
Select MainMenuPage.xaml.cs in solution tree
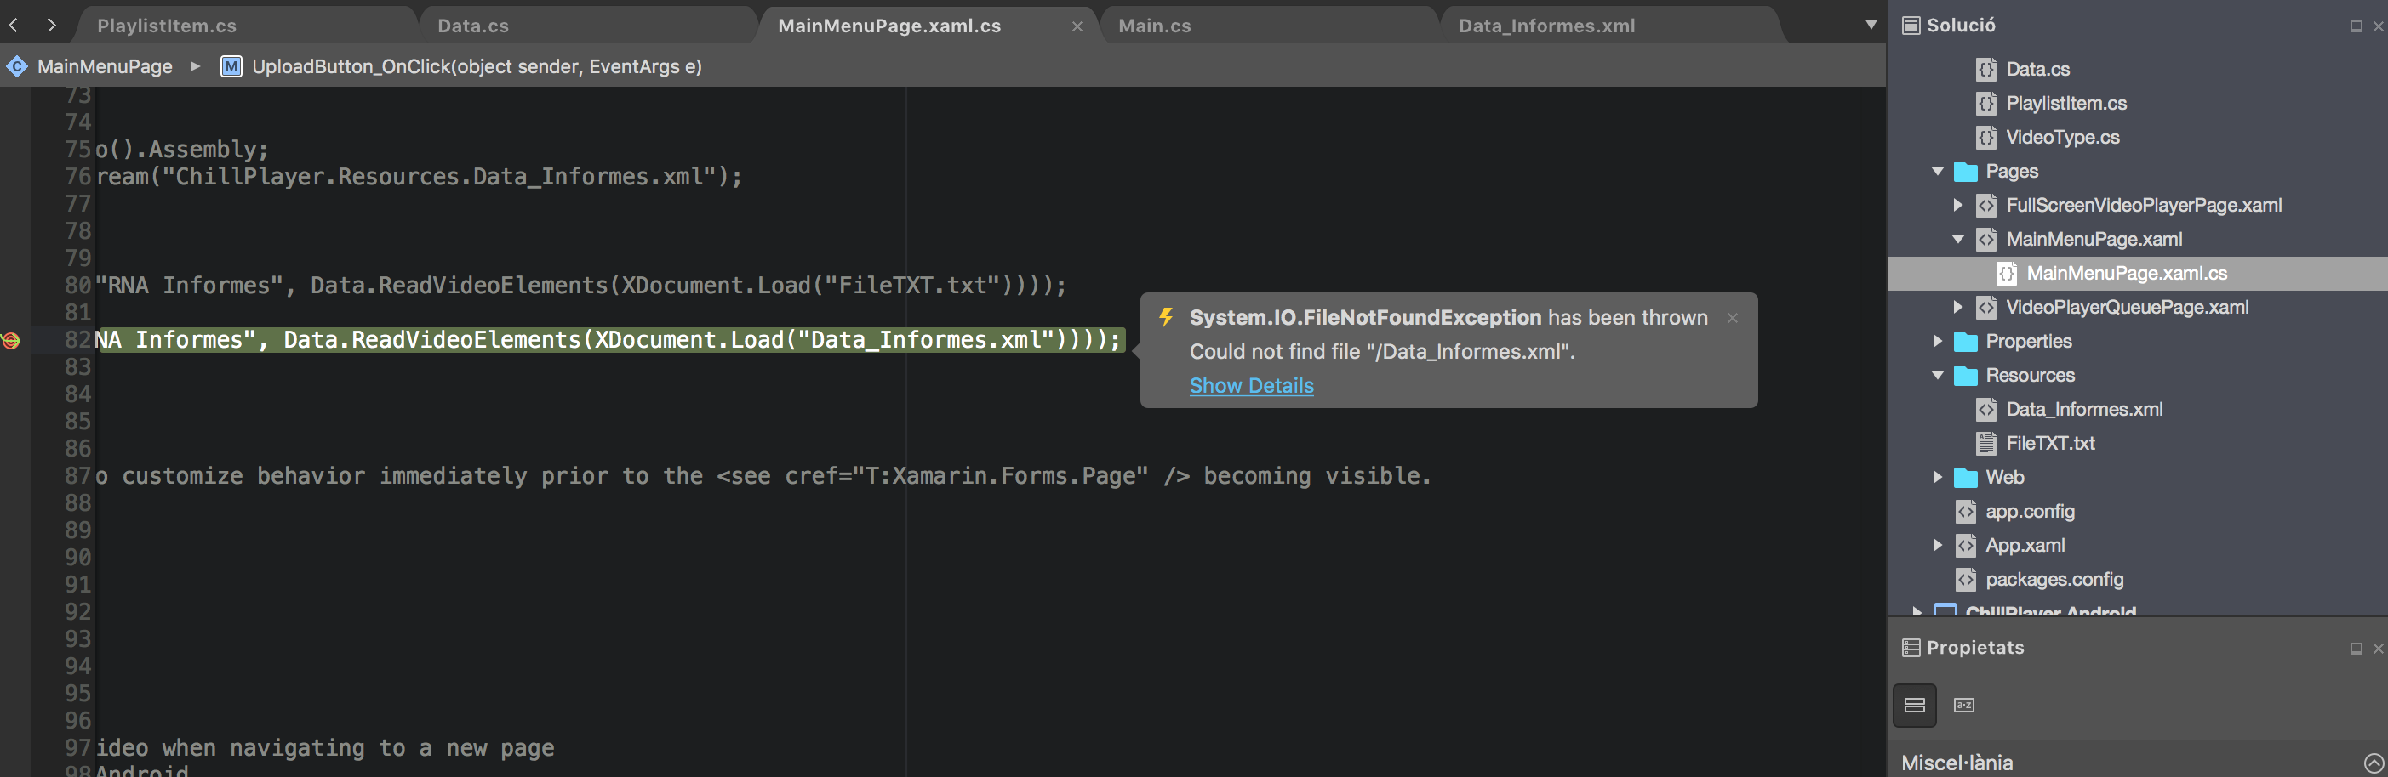pyautogui.click(x=2127, y=274)
